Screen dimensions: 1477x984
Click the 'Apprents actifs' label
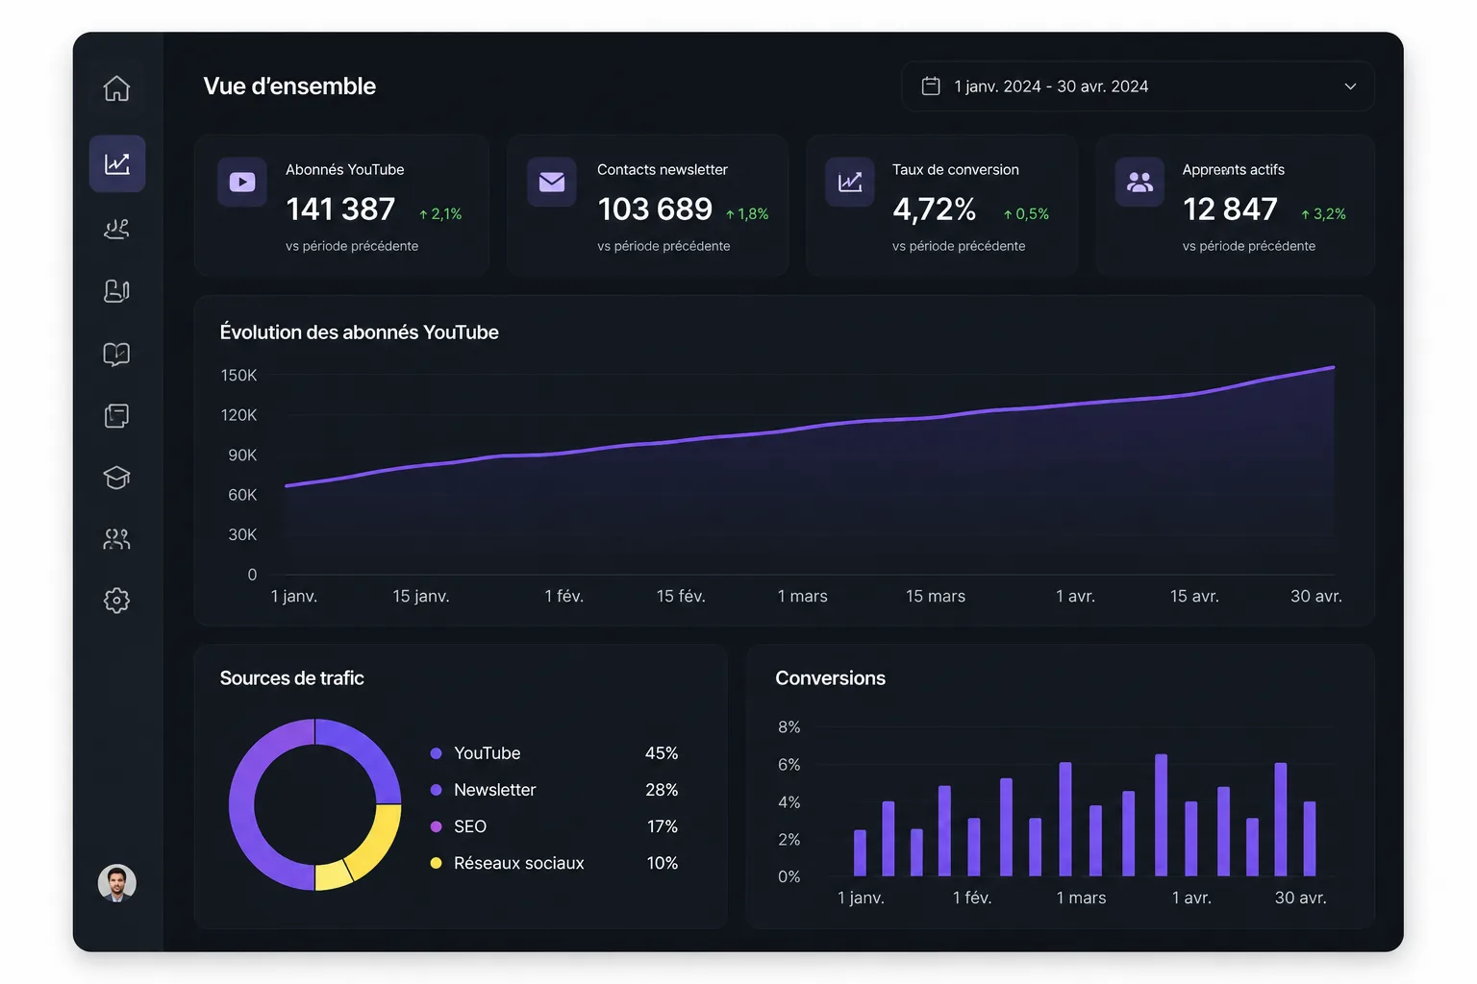[1234, 169]
